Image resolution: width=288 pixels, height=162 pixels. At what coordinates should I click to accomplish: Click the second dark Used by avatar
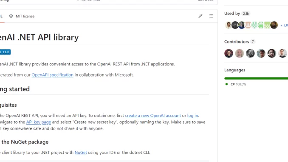[235, 25]
